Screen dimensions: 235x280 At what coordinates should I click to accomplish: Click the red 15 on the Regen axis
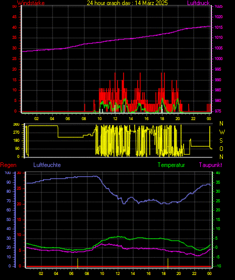pos(19,219)
